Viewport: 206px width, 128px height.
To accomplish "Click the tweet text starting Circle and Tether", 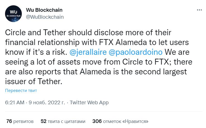I will [x=99, y=57].
